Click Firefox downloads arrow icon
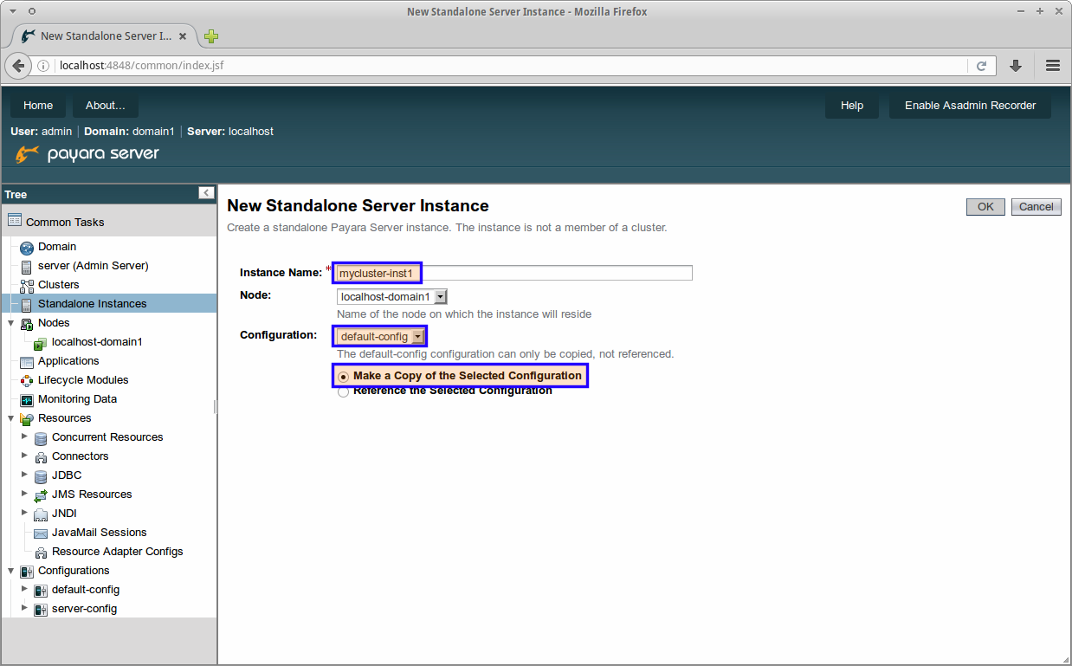Viewport: 1072px width, 666px height. 1016,66
